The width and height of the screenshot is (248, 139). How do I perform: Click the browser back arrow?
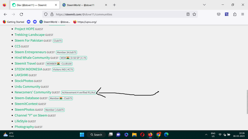pyautogui.click(x=5, y=14)
